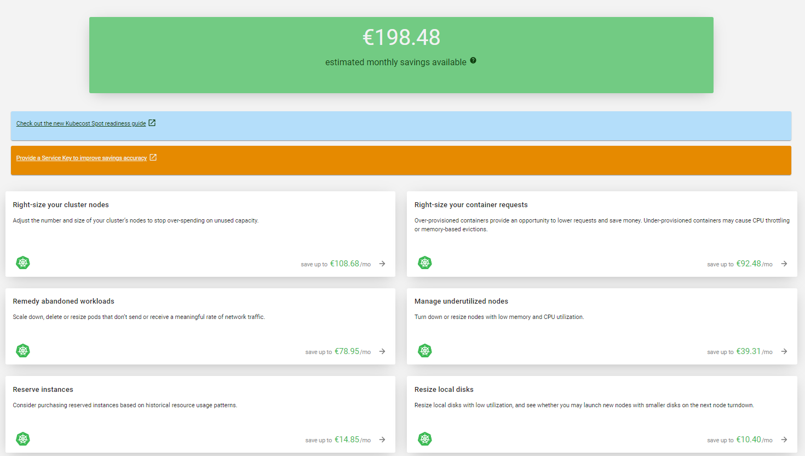This screenshot has height=456, width=805.
Task: Select the Resize local disks title
Action: (x=444, y=390)
